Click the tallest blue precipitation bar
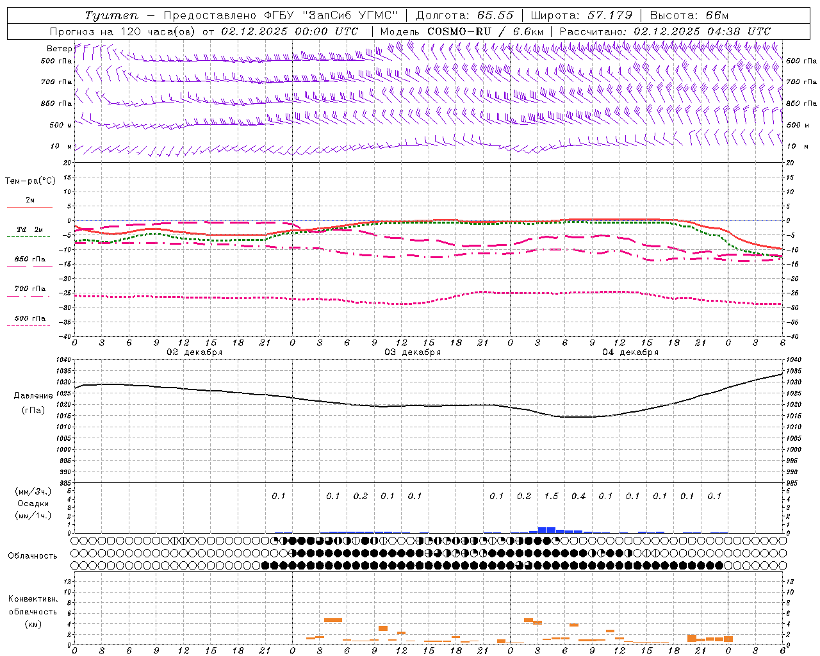820x656 pixels. (546, 530)
